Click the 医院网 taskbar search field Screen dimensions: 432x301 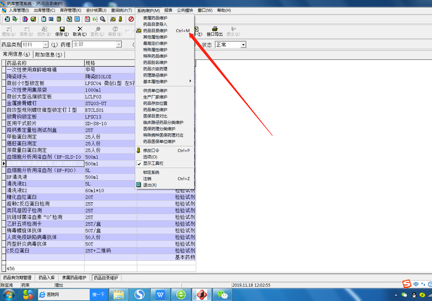[x=64, y=295]
